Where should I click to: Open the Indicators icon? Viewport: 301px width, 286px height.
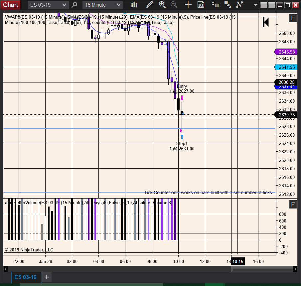[x=239, y=5]
